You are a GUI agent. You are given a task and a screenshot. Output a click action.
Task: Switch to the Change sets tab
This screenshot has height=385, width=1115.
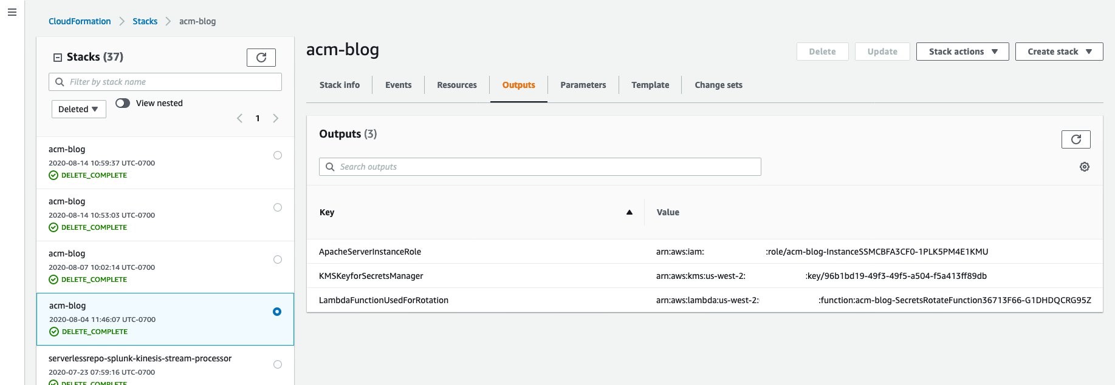719,85
